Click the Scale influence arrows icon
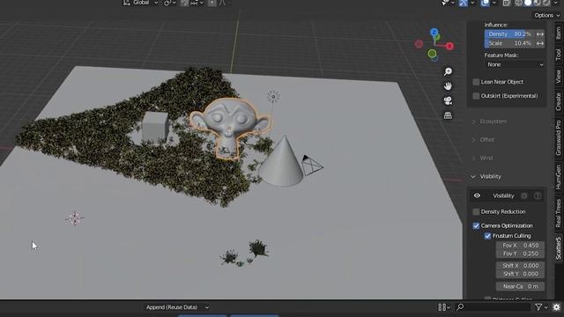This screenshot has width=564, height=317. pos(540,43)
